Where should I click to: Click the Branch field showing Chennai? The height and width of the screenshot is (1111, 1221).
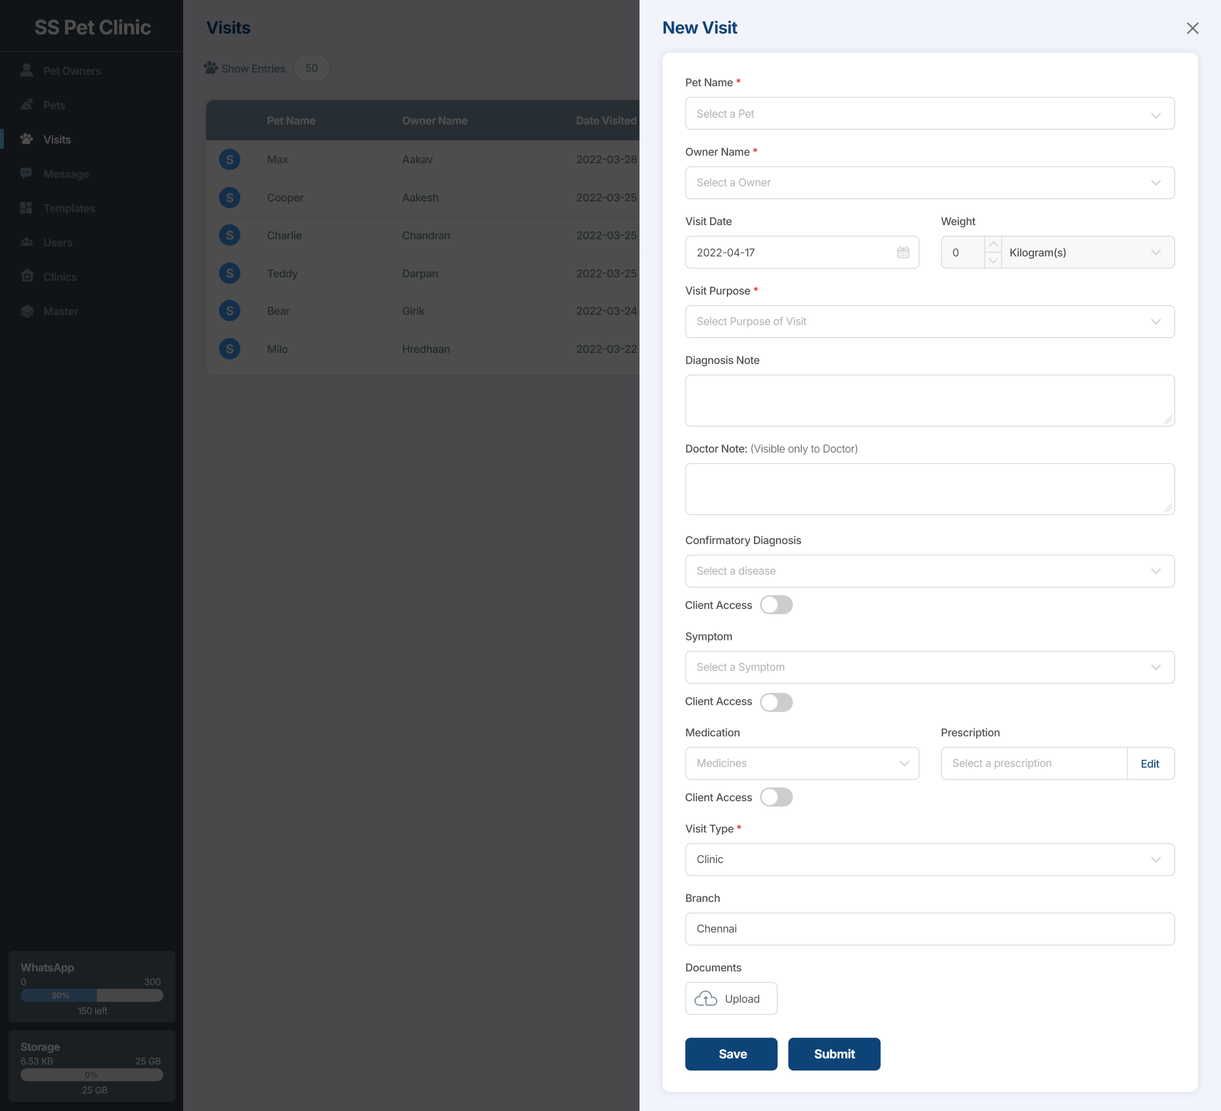(x=930, y=929)
